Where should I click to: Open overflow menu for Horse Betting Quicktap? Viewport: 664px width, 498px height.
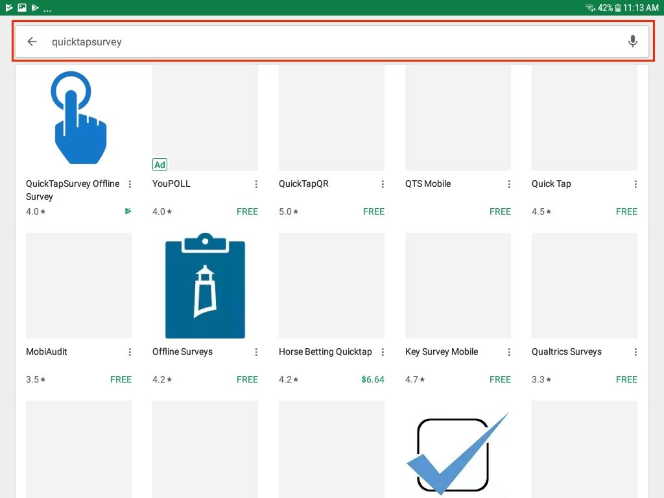383,352
